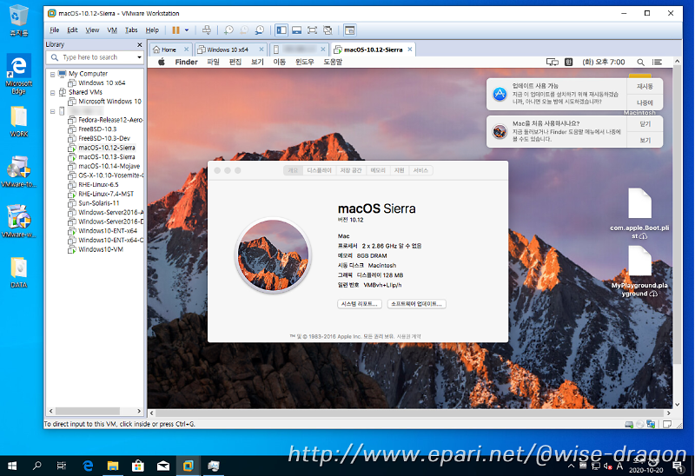Select Sun-Solaris-11 in Library
This screenshot has height=476, width=695.
(x=99, y=203)
